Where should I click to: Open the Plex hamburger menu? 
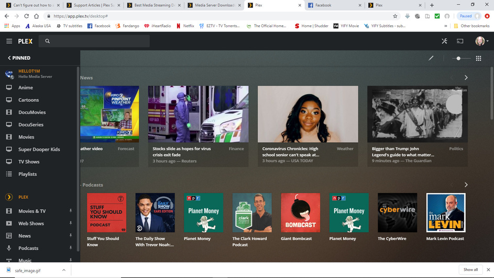tap(9, 41)
